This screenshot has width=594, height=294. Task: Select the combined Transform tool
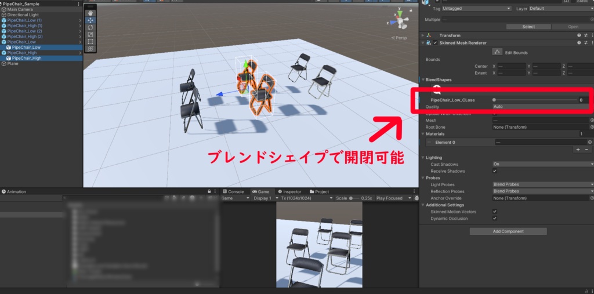[x=90, y=49]
